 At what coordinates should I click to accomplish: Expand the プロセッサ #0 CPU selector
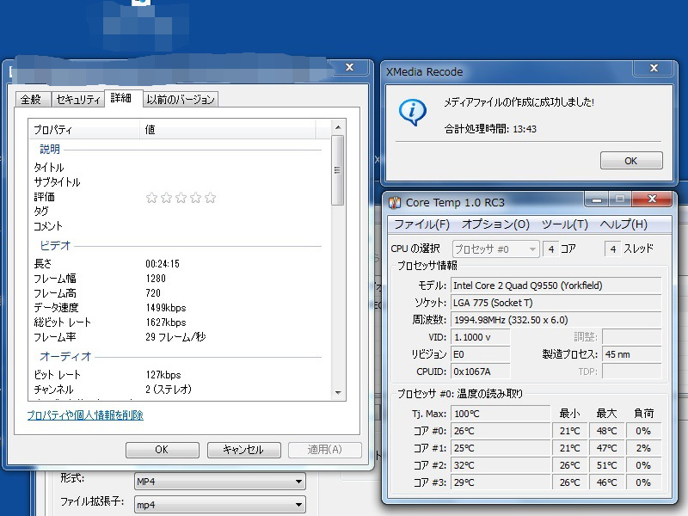click(x=495, y=249)
